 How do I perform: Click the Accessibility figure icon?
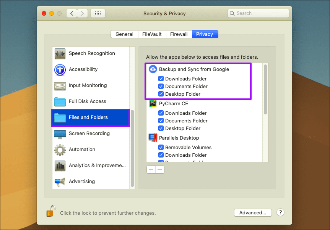click(60, 70)
